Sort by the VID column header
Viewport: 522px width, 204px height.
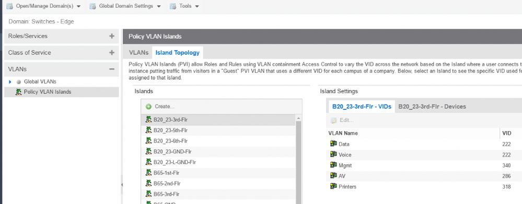tap(511, 133)
